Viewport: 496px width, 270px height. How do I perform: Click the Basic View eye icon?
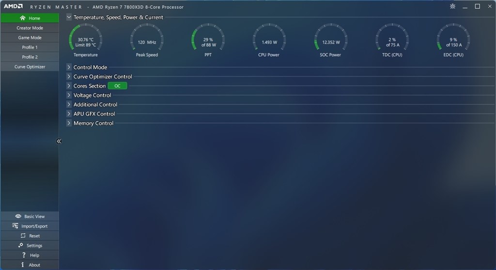pos(18,216)
